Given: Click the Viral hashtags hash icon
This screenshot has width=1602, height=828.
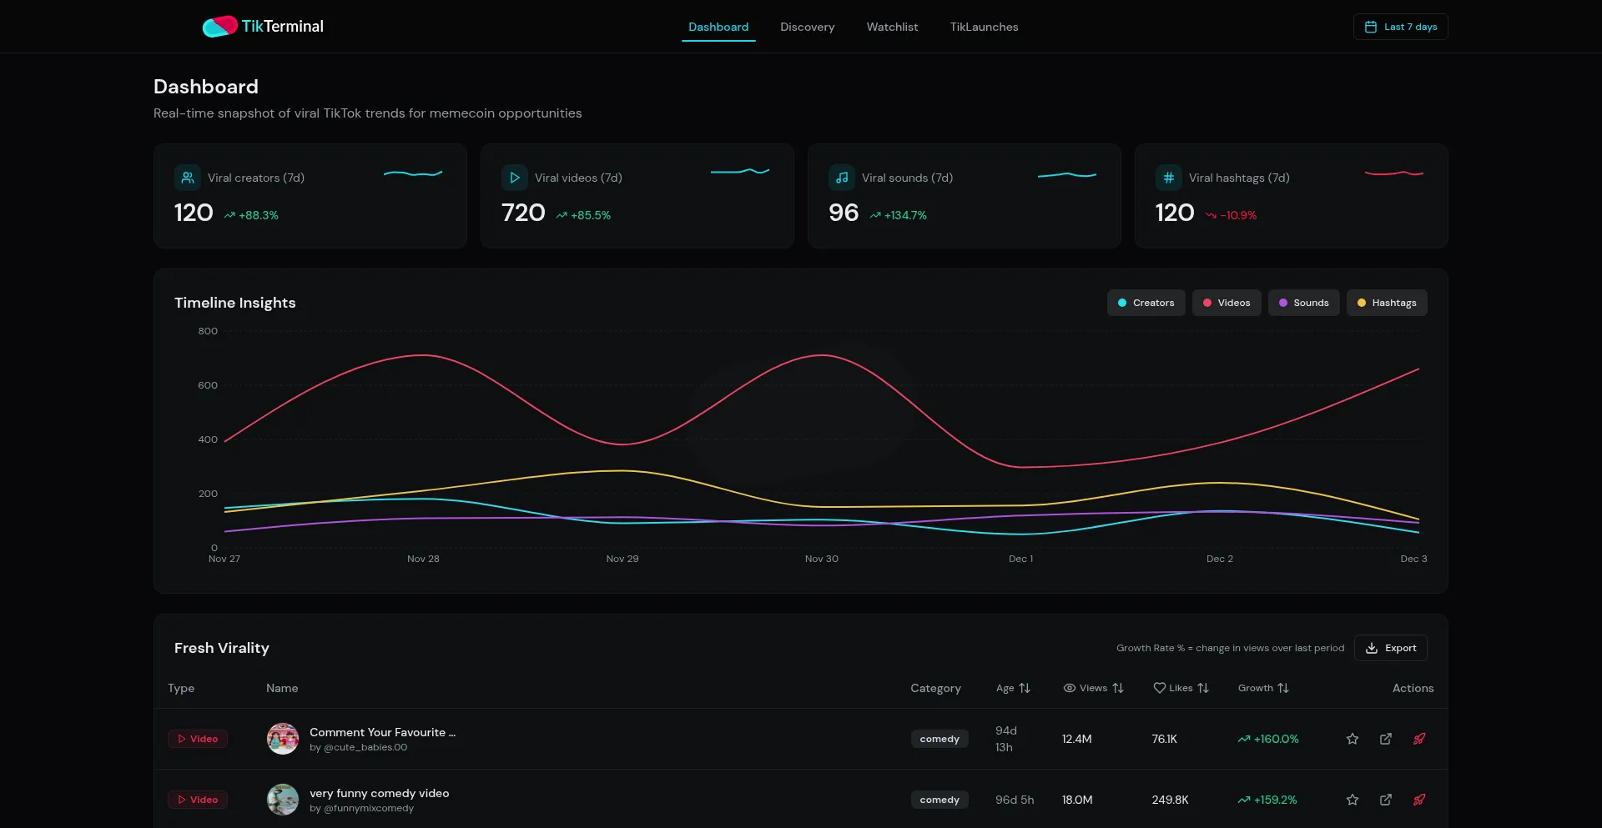Looking at the screenshot, I should click(1168, 178).
